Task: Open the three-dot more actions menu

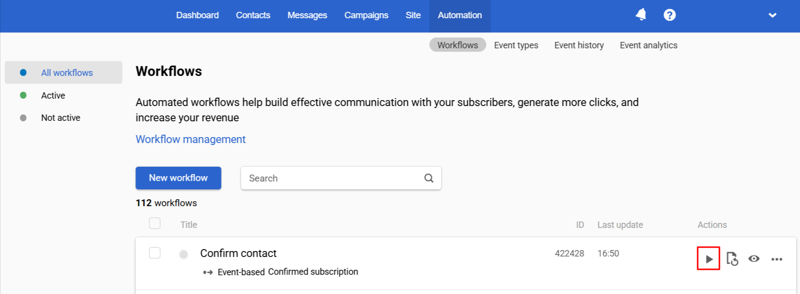Action: click(x=777, y=259)
